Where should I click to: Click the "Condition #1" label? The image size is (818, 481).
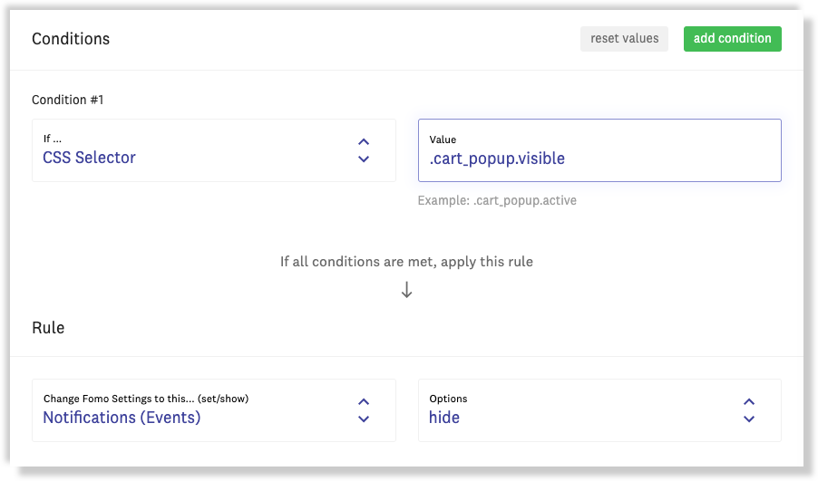pos(68,100)
